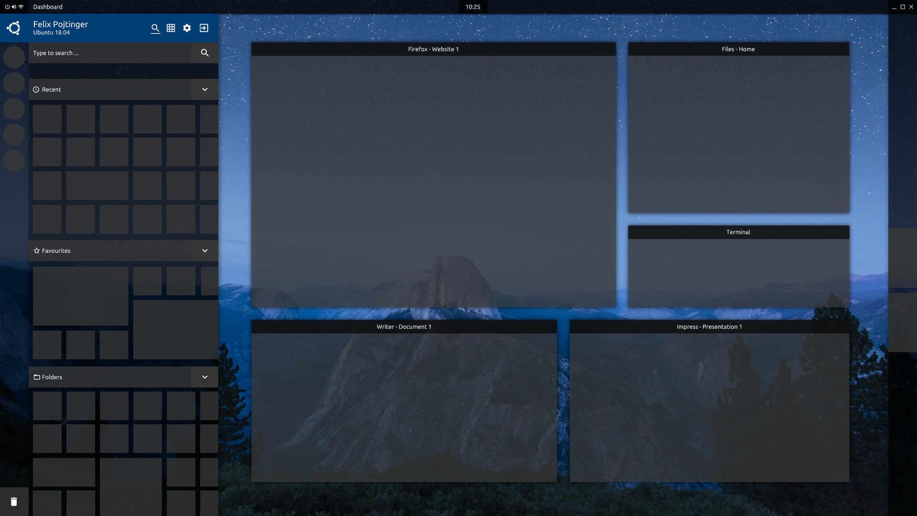Click the clock icon on Recent header
The height and width of the screenshot is (516, 917).
pos(36,90)
